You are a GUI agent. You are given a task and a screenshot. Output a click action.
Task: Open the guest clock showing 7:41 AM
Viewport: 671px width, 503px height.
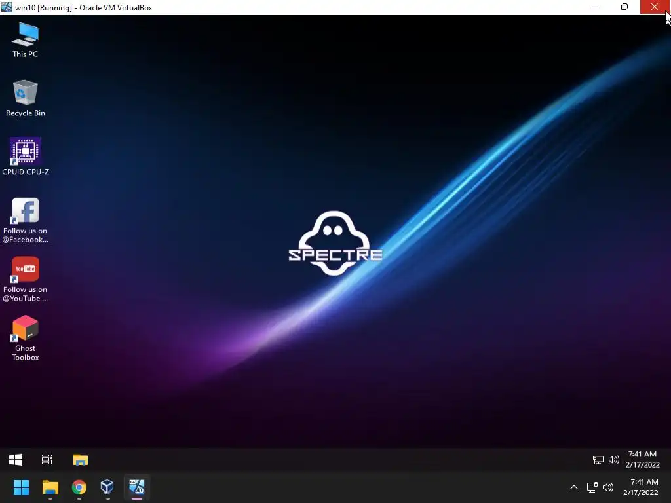[x=643, y=459]
